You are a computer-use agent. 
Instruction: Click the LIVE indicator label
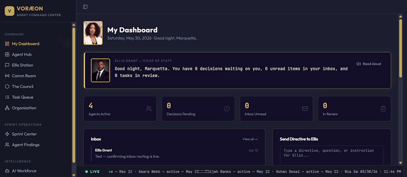point(95,171)
